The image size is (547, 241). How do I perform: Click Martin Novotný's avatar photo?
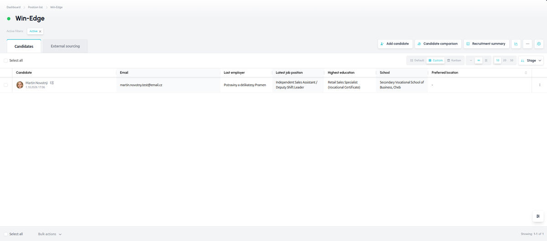pos(20,85)
